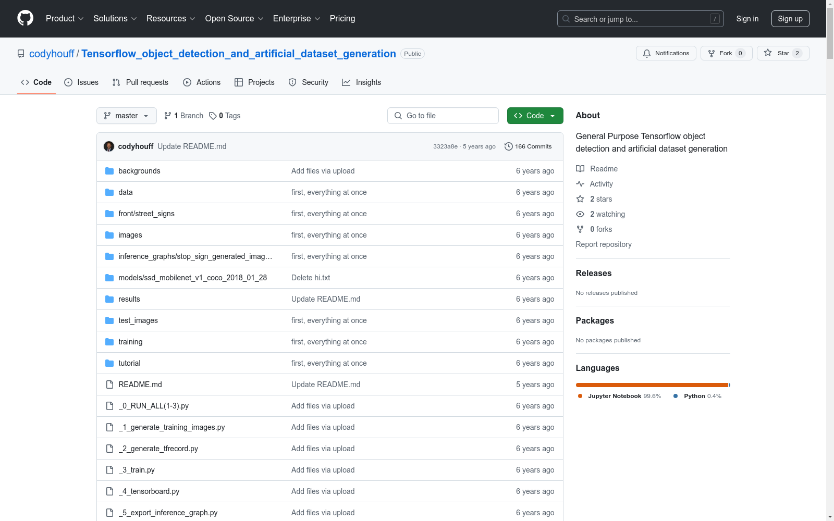Open the models/ssd_mobilenet_v1_coco_2018_01_28 folder
Screen dimensions: 834x521
pyautogui.click(x=193, y=278)
